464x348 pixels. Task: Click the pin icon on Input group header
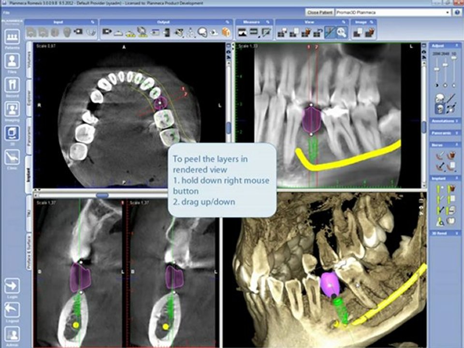coord(93,22)
